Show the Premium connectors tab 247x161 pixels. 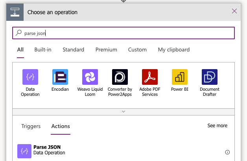(106, 50)
